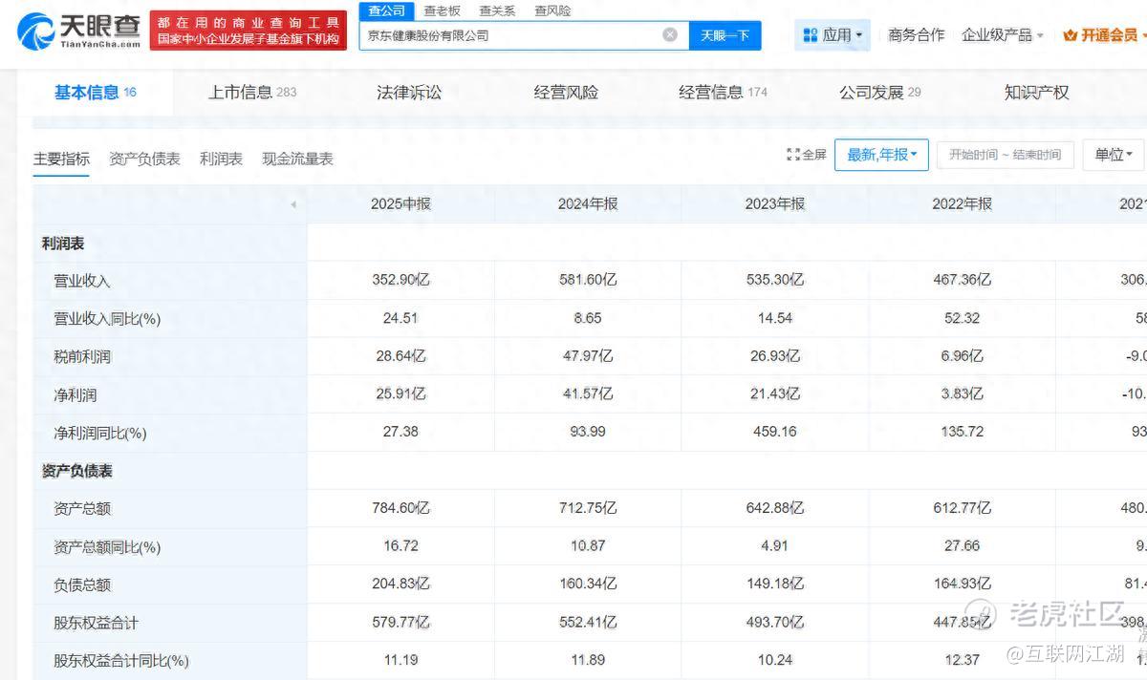This screenshot has height=680, width=1147.
Task: Open the 商务合作 link
Action: 916,35
